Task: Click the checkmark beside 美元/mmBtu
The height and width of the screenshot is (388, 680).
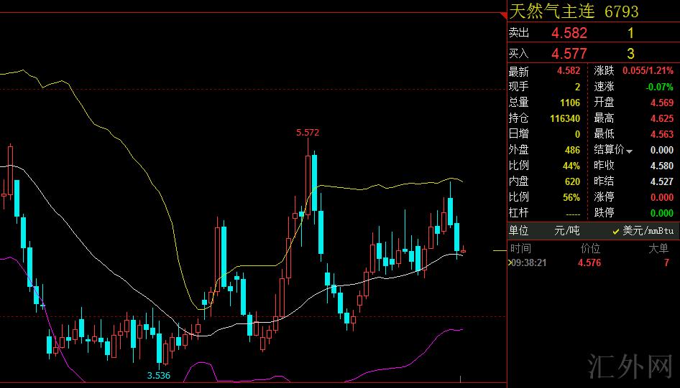Action: [616, 231]
